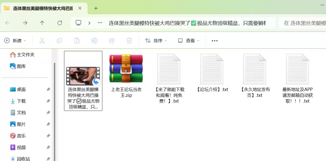Select the 【永久地址发布页】.txt file

[254, 76]
